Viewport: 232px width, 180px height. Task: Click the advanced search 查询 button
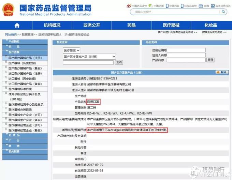[x=210, y=60]
